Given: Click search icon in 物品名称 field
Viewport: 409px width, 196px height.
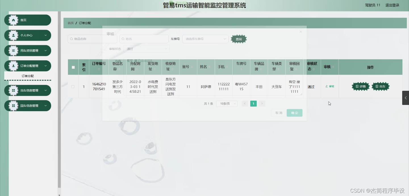Looking at the screenshot, I should coord(72,39).
